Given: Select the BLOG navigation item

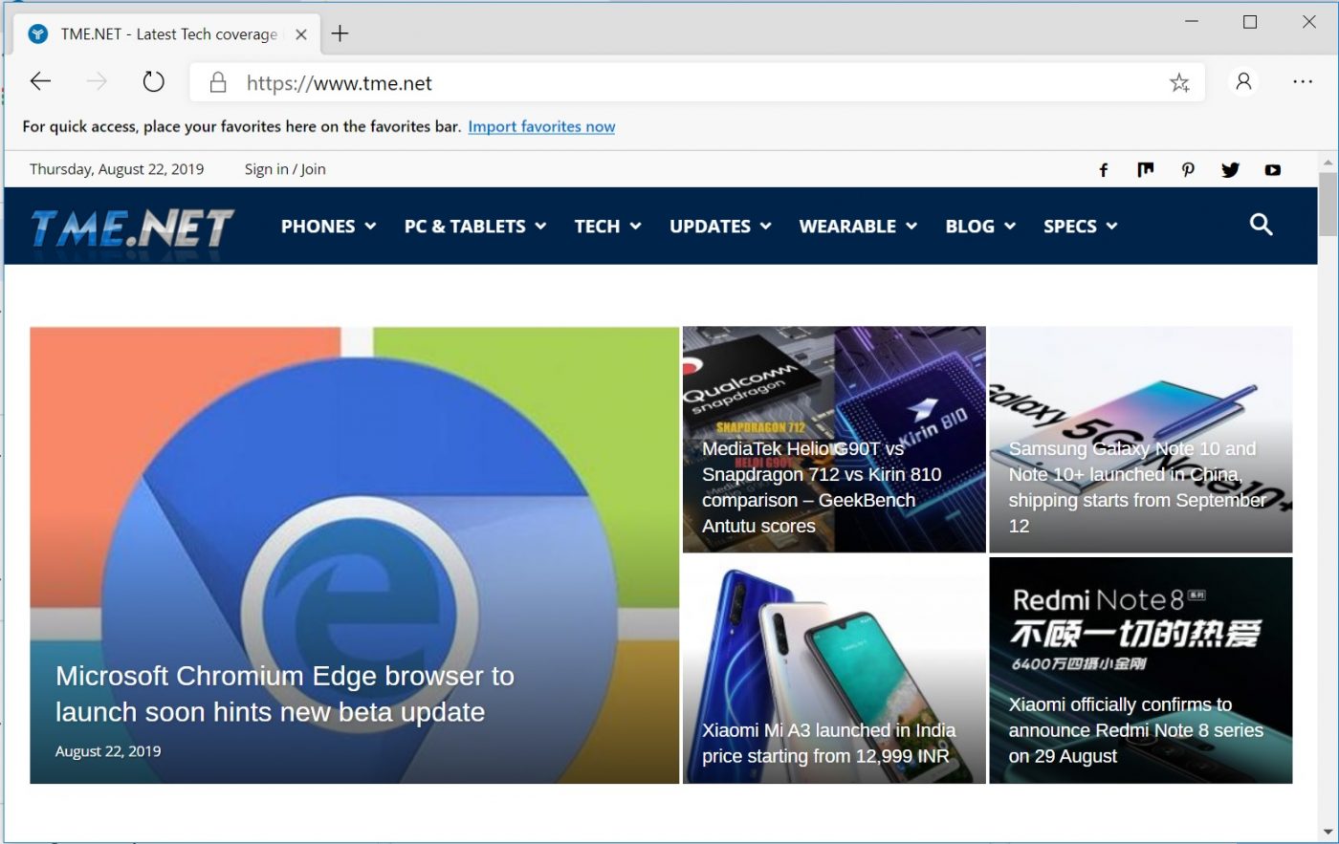Looking at the screenshot, I should coord(979,227).
